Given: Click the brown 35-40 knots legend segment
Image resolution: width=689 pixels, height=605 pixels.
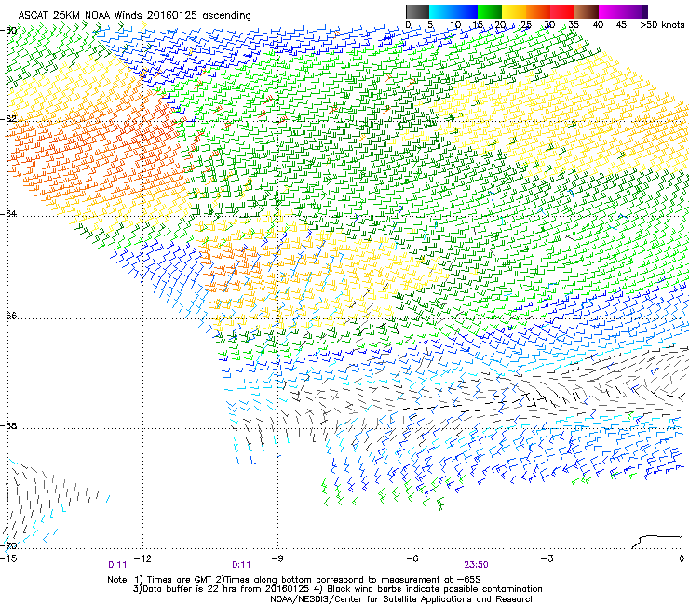Looking at the screenshot, I should click(587, 11).
